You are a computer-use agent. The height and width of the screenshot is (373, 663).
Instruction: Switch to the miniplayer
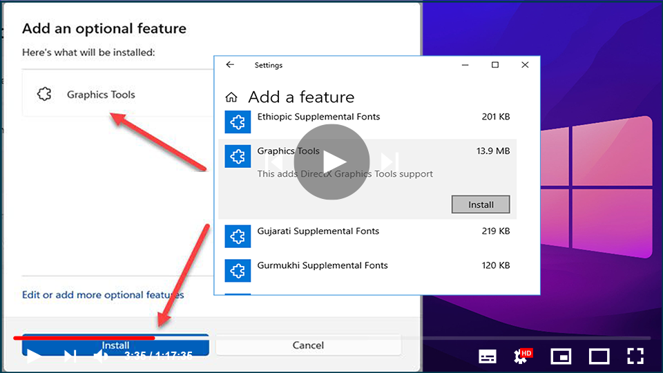(x=561, y=356)
